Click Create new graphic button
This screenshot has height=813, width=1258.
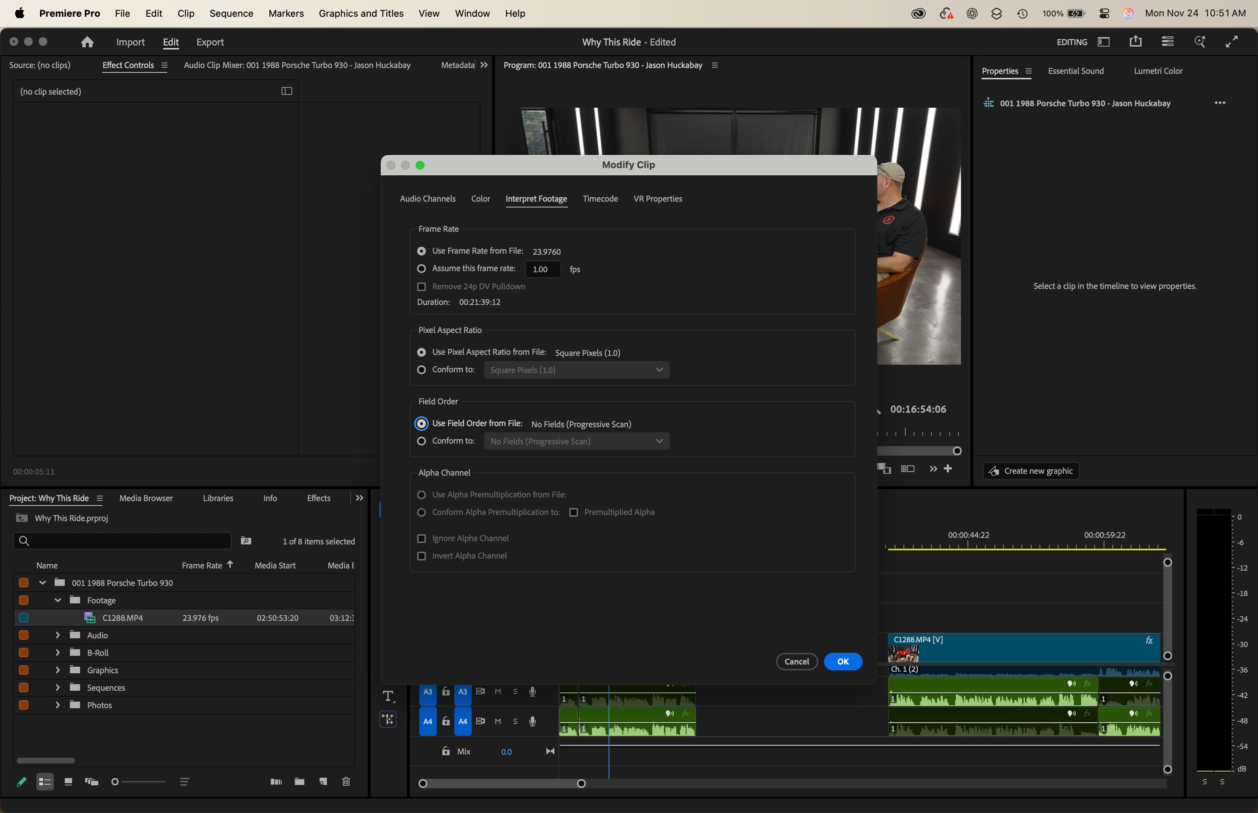(x=1031, y=471)
